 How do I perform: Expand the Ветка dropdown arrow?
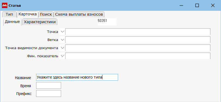click(x=62, y=40)
